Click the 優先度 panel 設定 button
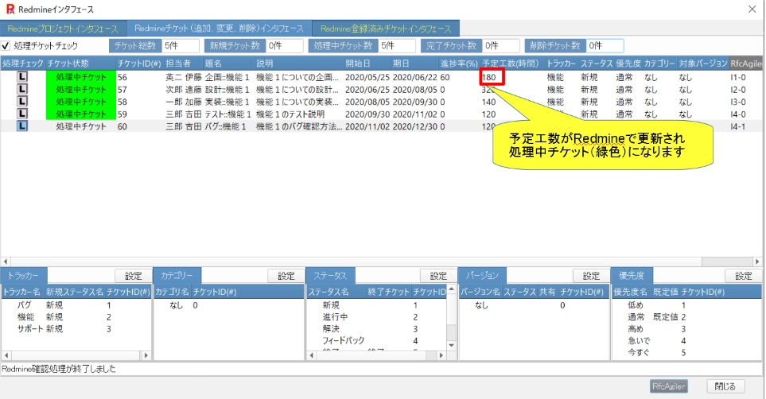The height and width of the screenshot is (399, 766). [744, 276]
